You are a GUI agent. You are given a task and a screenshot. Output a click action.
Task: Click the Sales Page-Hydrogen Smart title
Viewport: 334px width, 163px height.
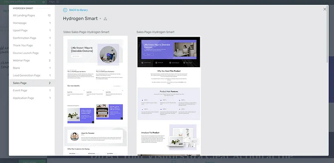[x=155, y=32]
